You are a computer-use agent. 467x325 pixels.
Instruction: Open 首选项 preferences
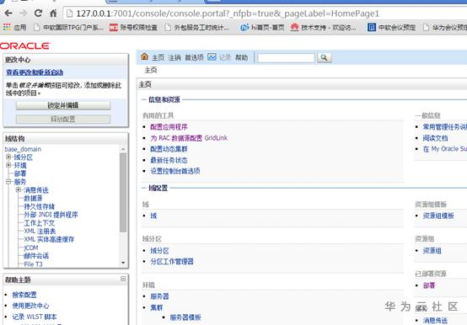pos(194,57)
